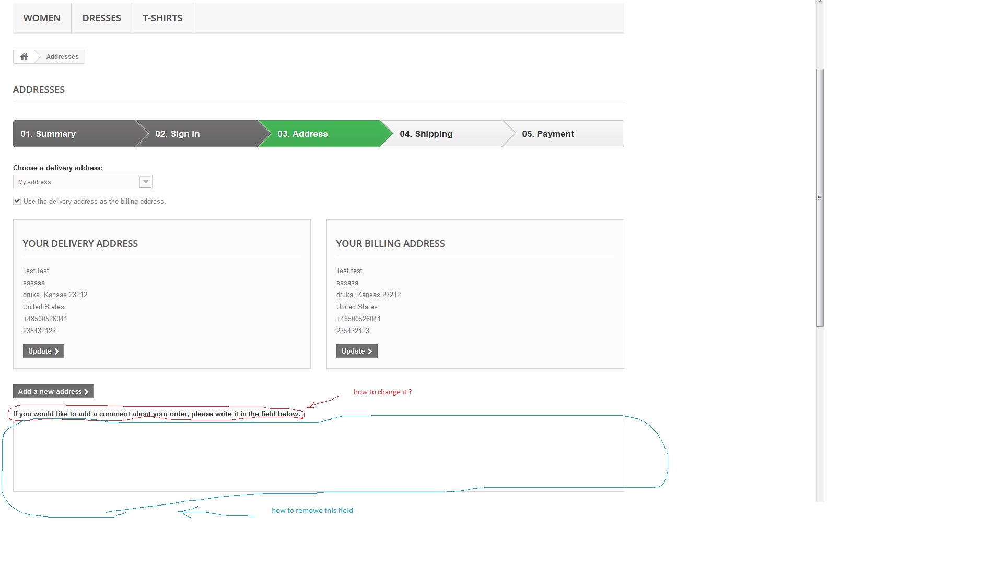The height and width of the screenshot is (564, 1003).
Task: Click the 04. Shipping step
Action: coord(426,134)
